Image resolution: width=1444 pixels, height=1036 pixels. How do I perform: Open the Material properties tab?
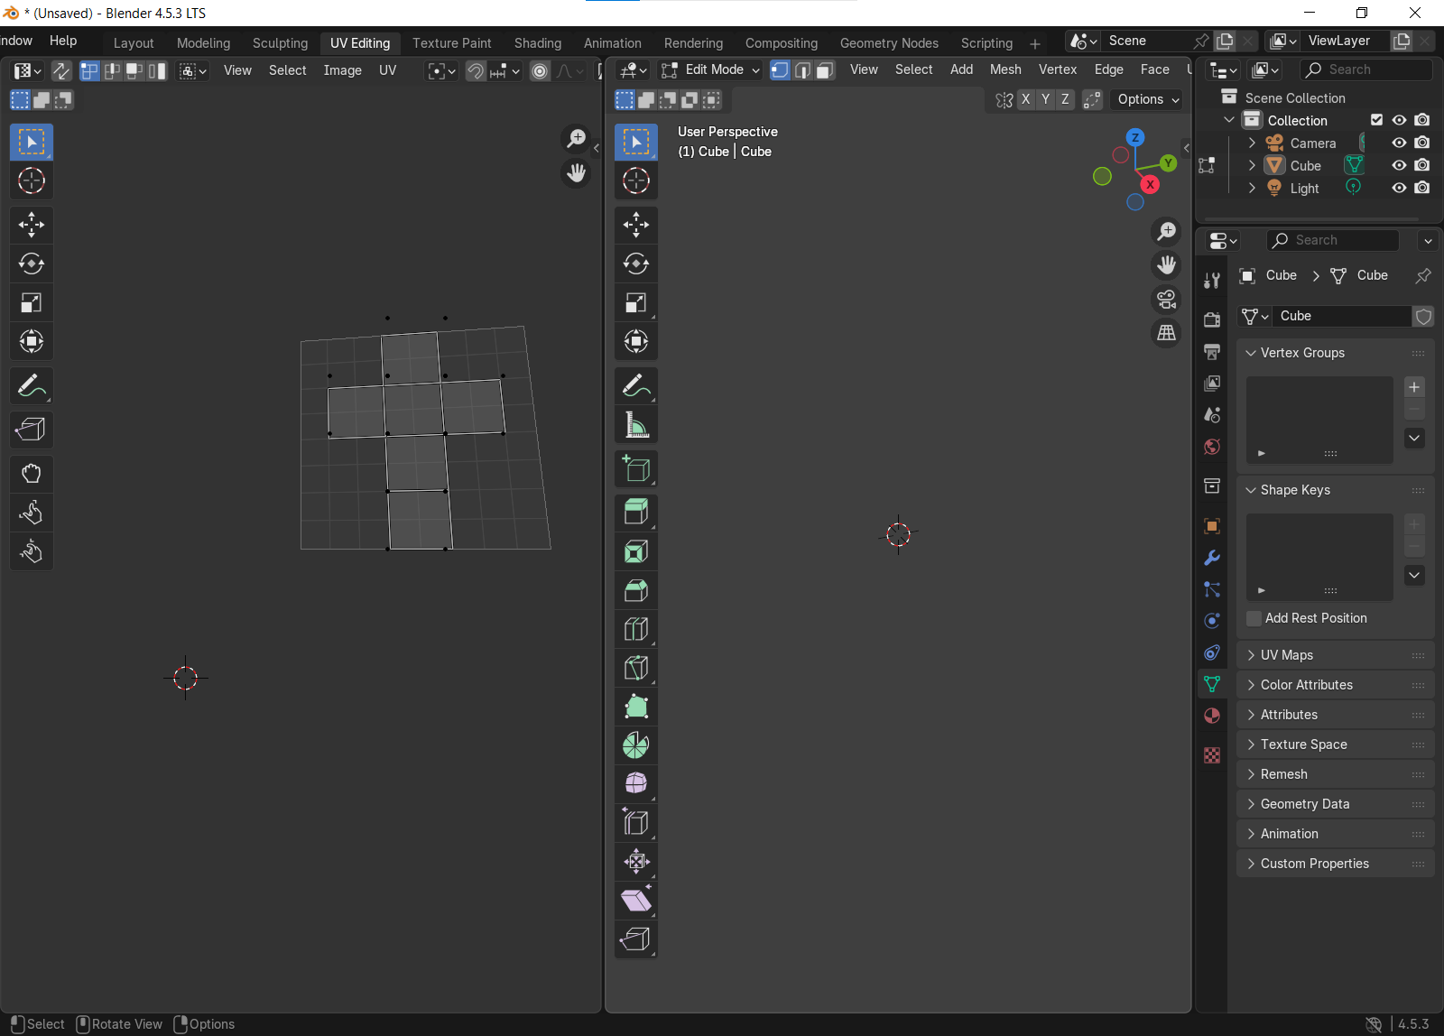1212,716
